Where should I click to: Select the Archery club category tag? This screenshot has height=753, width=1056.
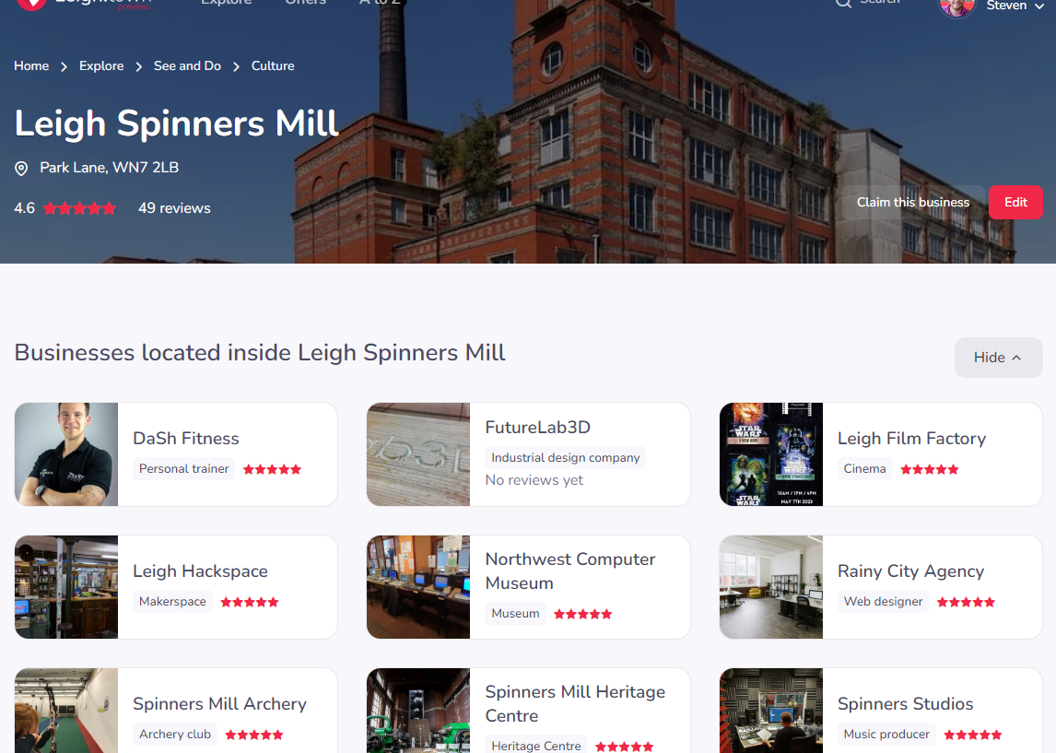coord(175,735)
